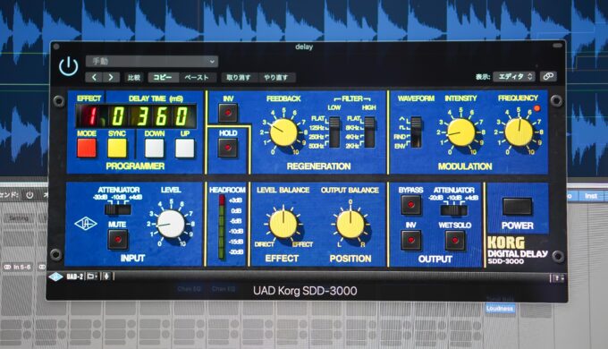Click the red MODE programmer button
This screenshot has height=349, width=608.
tap(87, 148)
